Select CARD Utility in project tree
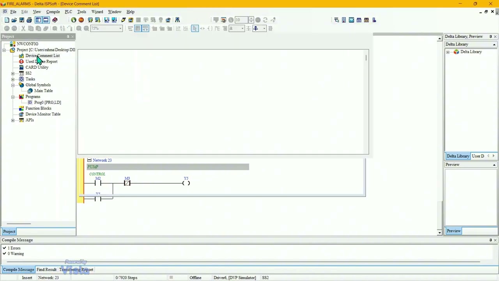This screenshot has height=281, width=499. click(37, 68)
